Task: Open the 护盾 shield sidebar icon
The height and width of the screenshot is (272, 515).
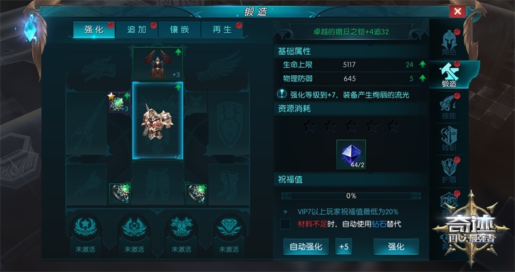Action: click(449, 170)
